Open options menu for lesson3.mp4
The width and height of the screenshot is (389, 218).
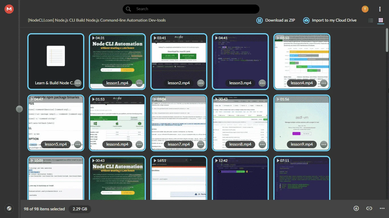coord(262,83)
